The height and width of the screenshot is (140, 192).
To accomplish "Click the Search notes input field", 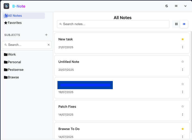I will tap(113, 24).
